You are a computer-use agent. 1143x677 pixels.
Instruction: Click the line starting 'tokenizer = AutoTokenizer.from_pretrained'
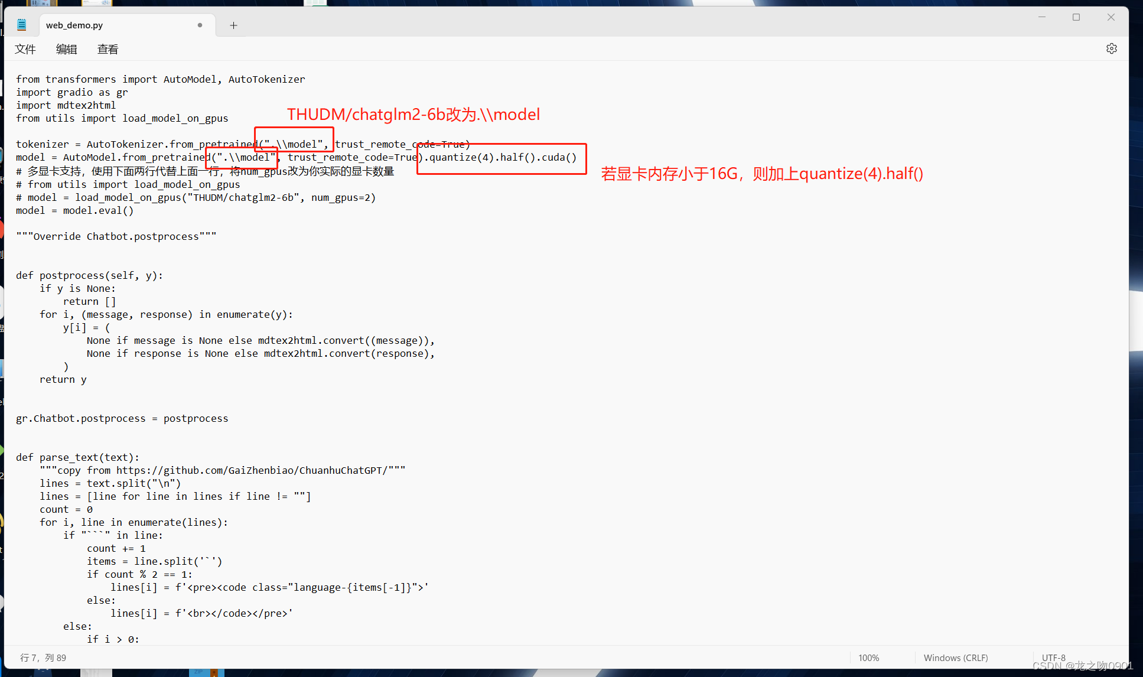point(243,144)
